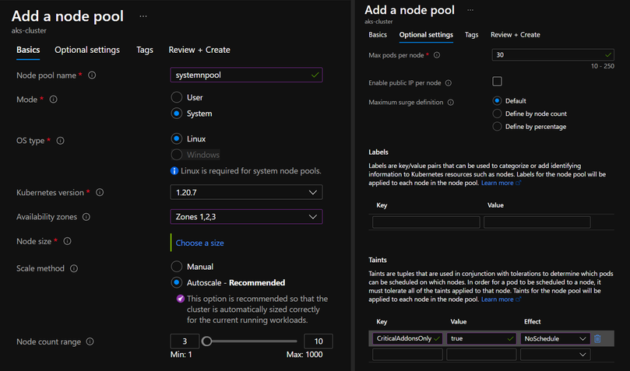630x371 pixels.
Task: Click maximum node count field showing 10
Action: 319,341
